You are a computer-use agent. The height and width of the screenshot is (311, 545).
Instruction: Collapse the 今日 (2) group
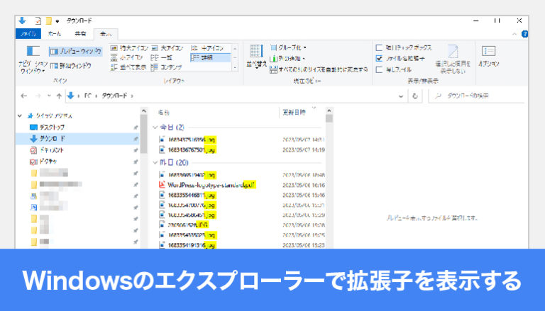155,128
